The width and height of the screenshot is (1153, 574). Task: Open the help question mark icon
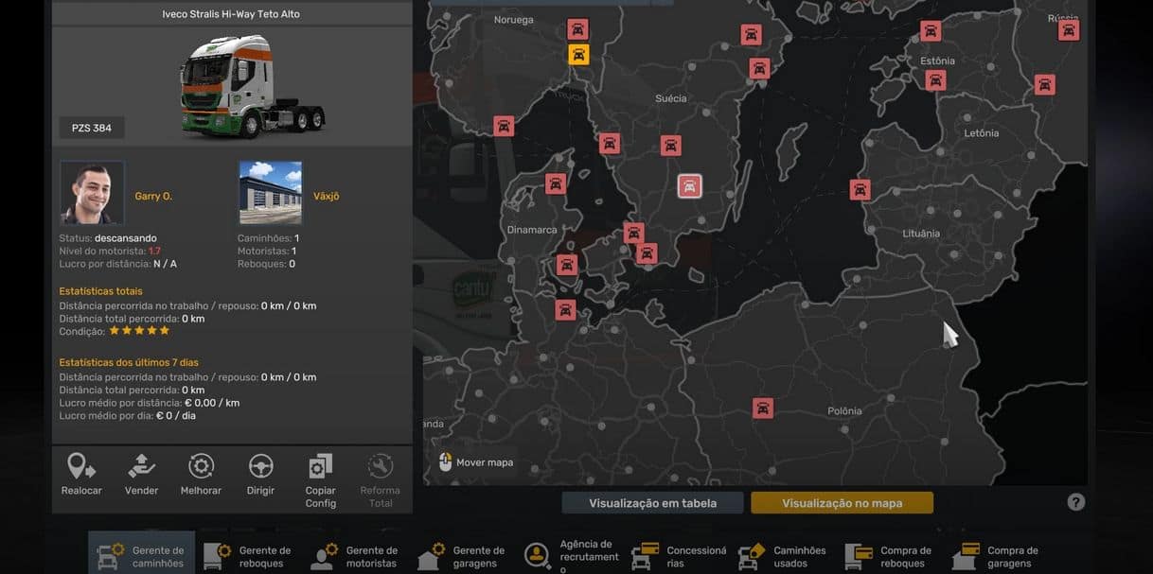pos(1075,502)
